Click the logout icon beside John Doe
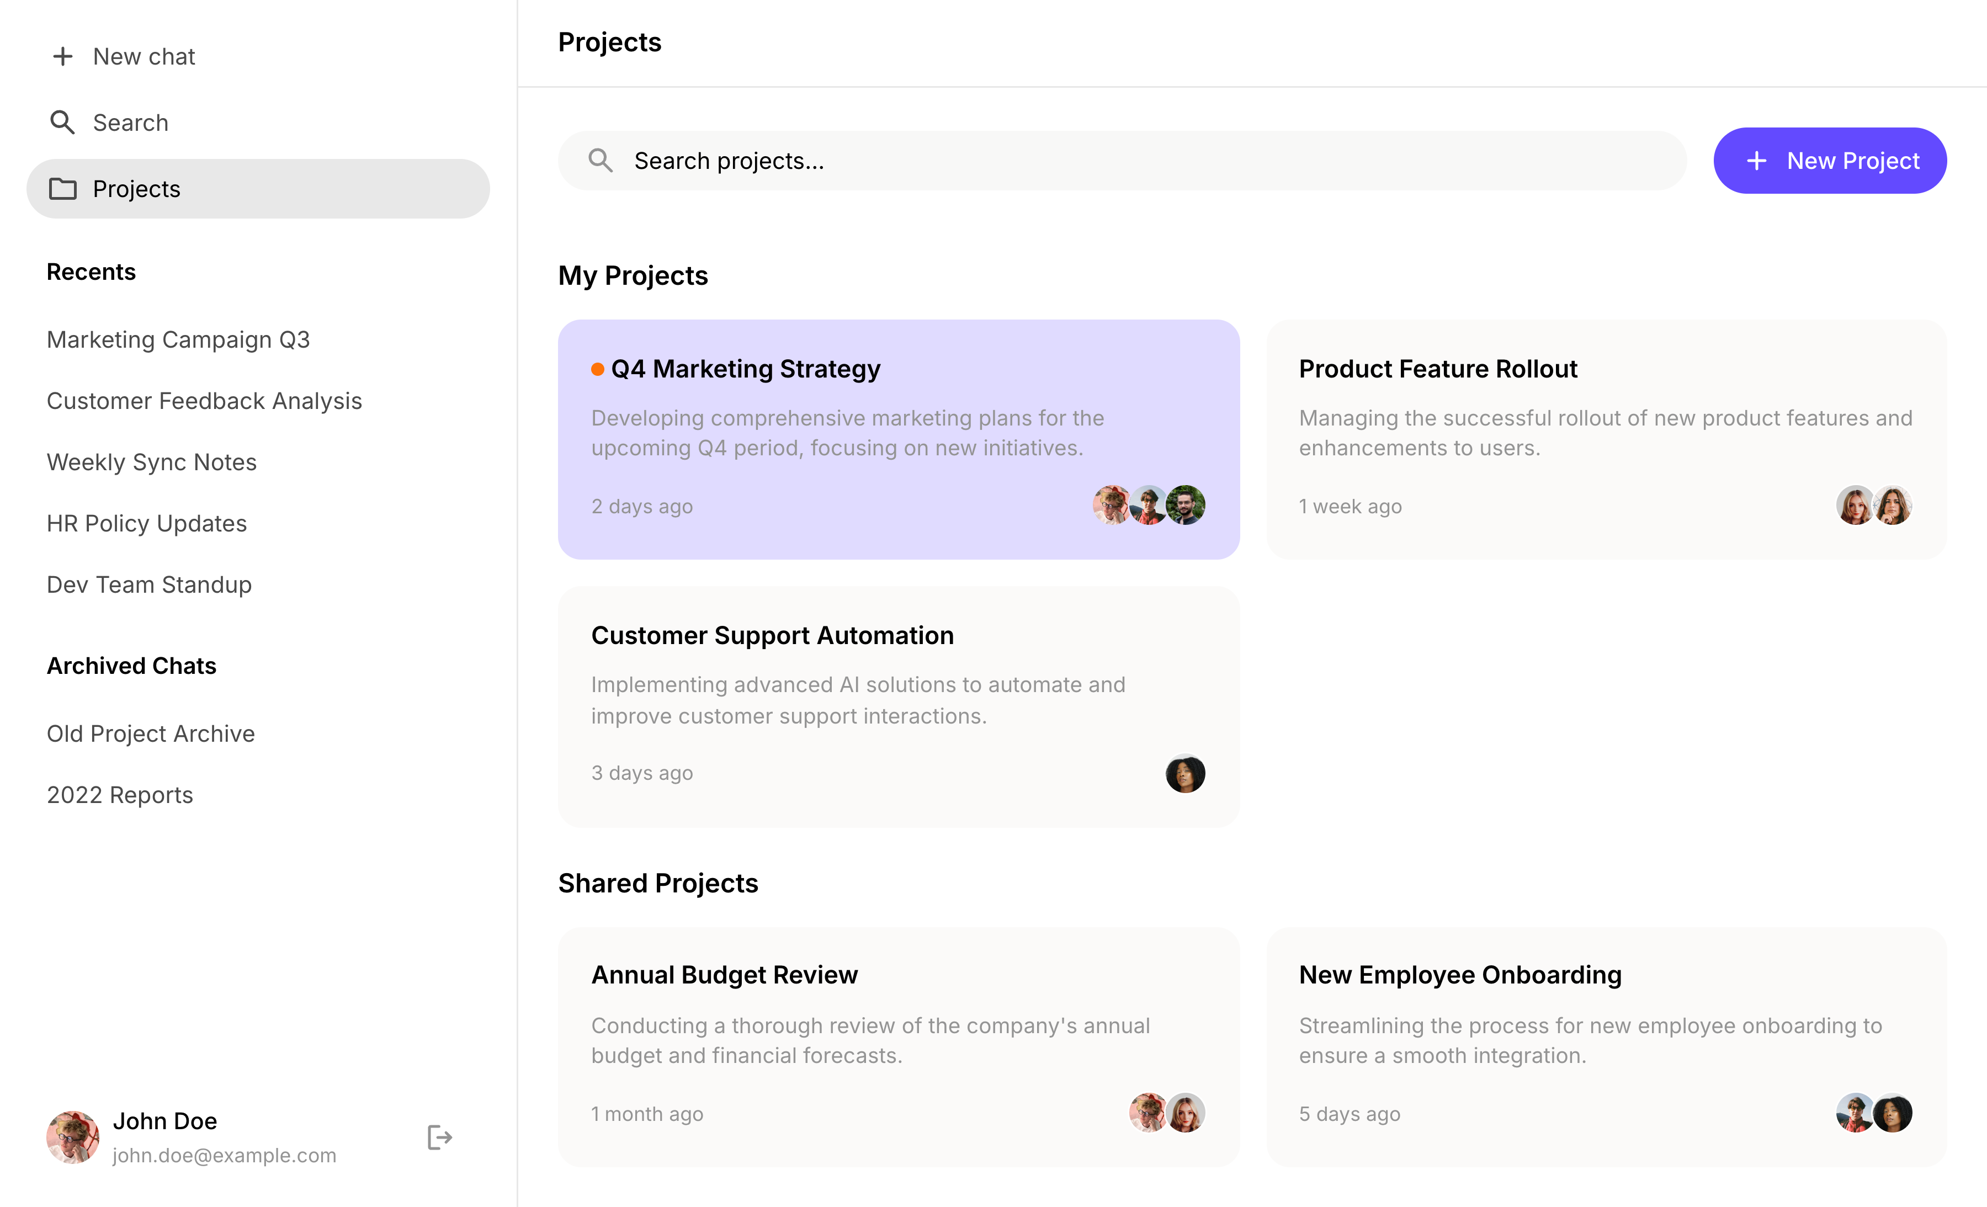Screen dimensions: 1987x1207 [439, 1137]
